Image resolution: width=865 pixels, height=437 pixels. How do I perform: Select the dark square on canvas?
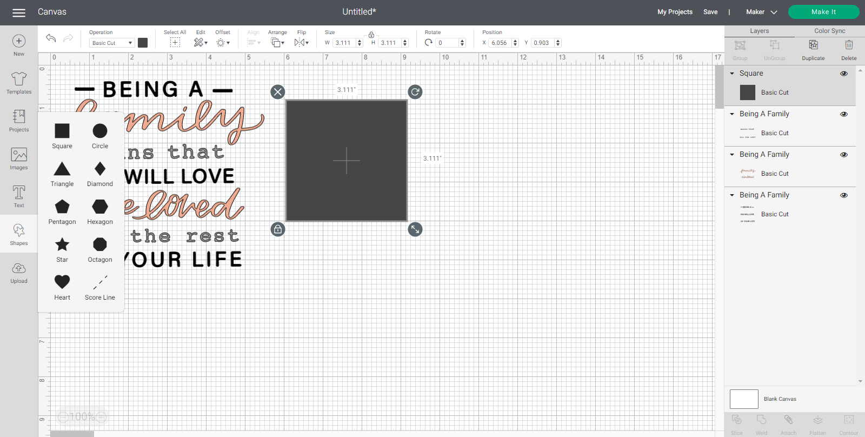[347, 161]
